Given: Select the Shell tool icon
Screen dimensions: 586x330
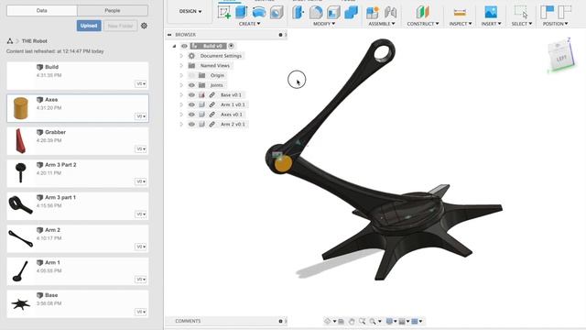Looking at the screenshot, I should [x=333, y=12].
